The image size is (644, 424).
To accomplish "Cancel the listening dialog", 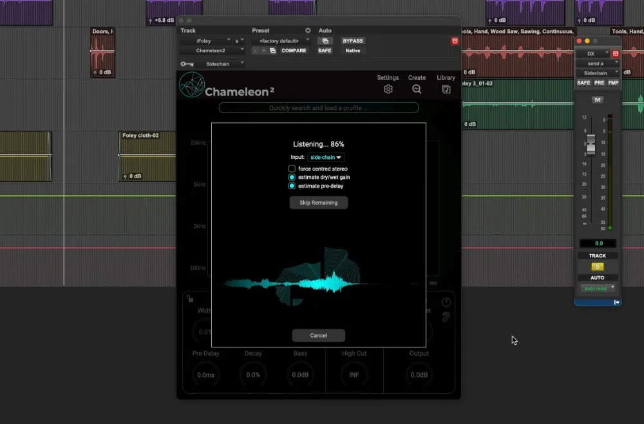I will pyautogui.click(x=318, y=335).
